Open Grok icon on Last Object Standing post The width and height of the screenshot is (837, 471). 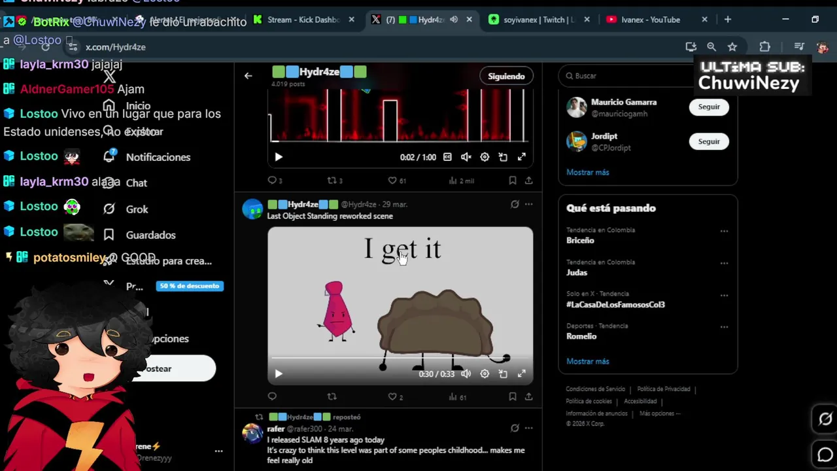pos(515,204)
